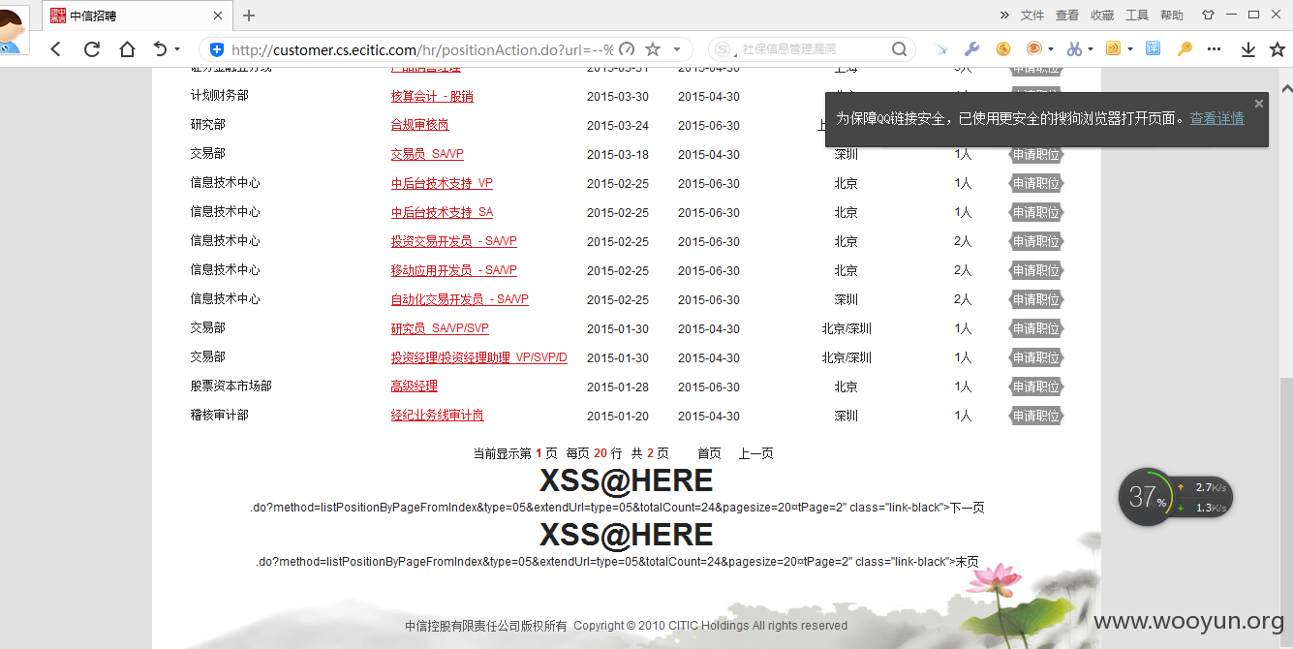This screenshot has height=649, width=1293.
Task: Click the 首页 pagination link
Action: tap(709, 453)
